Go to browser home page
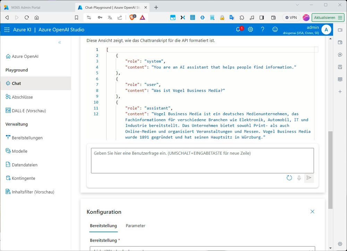 [37, 17]
